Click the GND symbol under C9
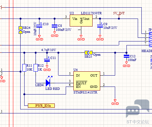 coord(100,38)
